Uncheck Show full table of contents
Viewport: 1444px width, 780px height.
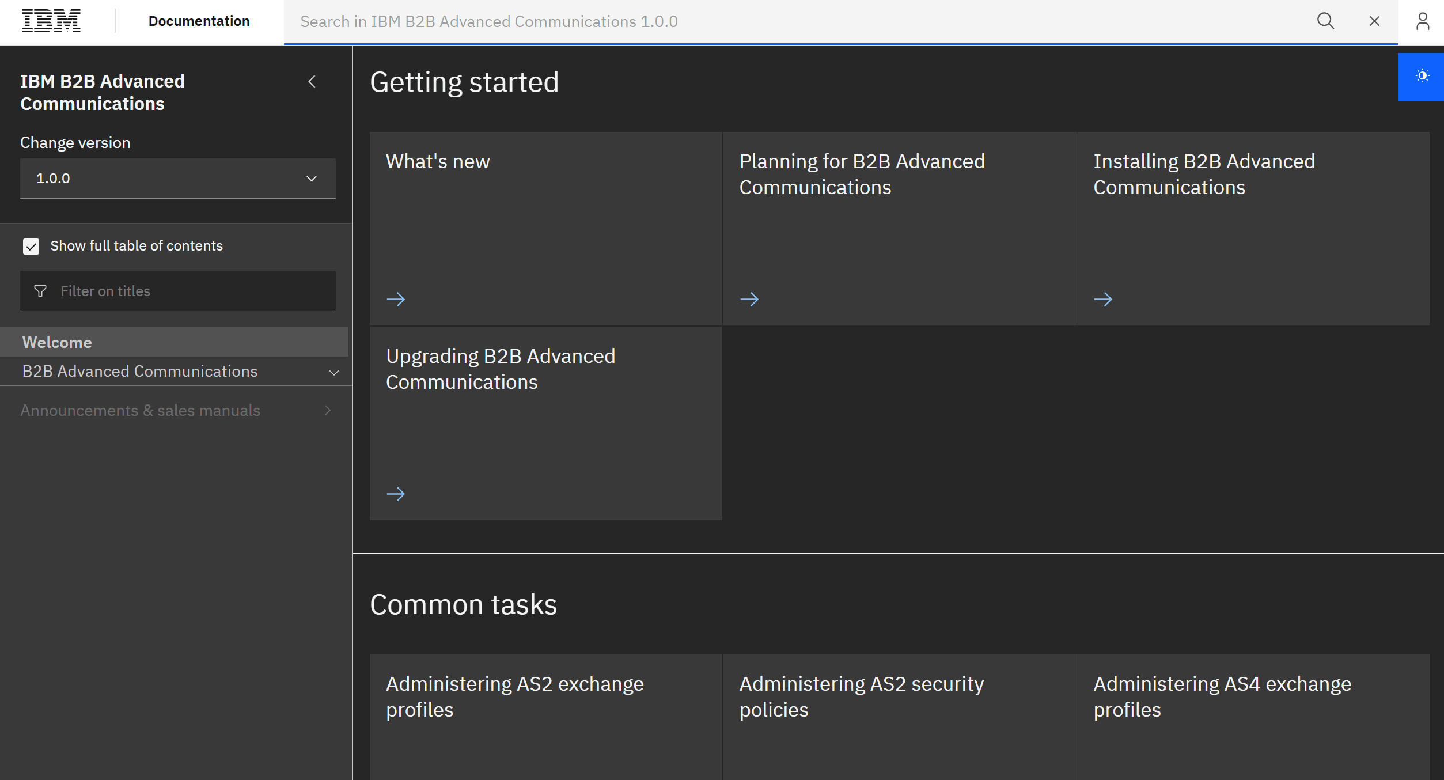tap(31, 247)
